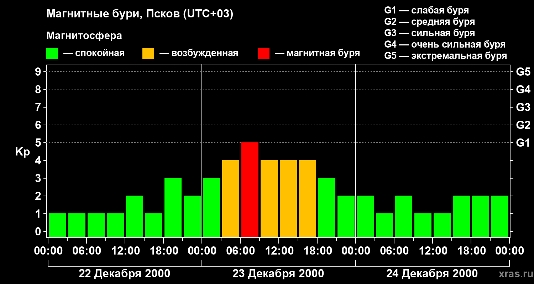534x284 pixels.
Task: Click the "23 Декабря 2000" date label
Action: tap(278, 274)
